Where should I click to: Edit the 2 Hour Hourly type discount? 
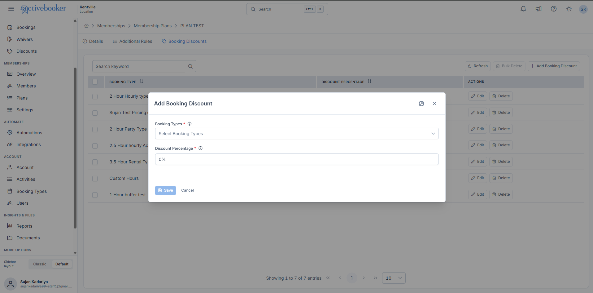pyautogui.click(x=477, y=96)
